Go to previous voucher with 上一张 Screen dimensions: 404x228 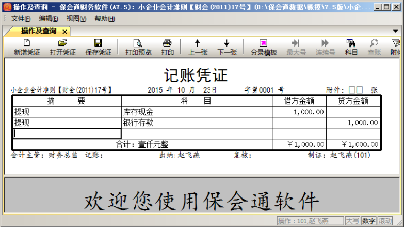click(197, 47)
